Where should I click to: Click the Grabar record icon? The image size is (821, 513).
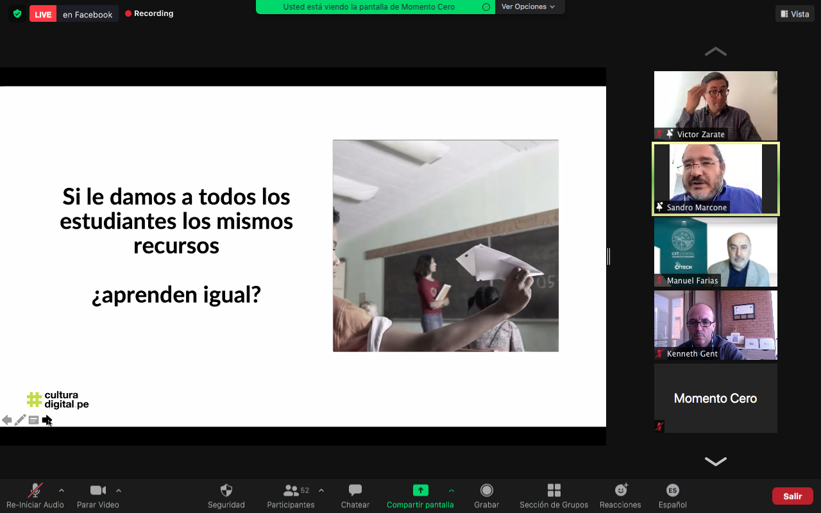487,491
